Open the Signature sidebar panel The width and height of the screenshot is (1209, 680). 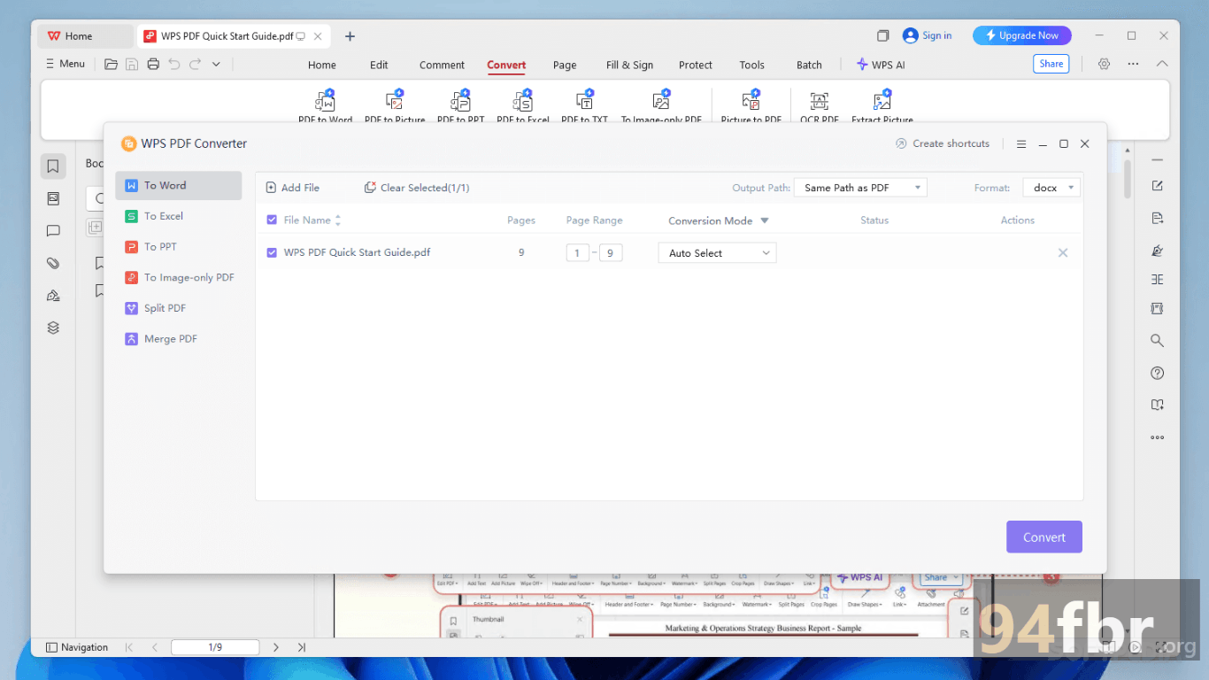click(x=53, y=296)
